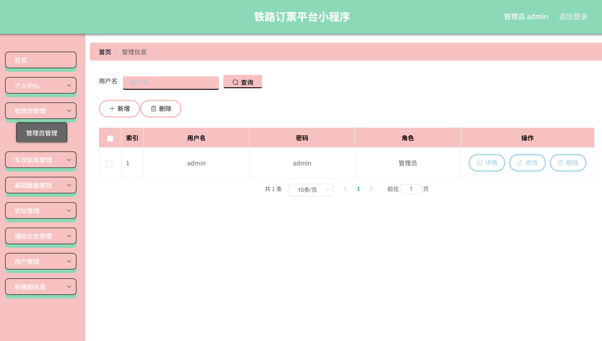Go to the previous page arrow
Image resolution: width=602 pixels, height=341 pixels.
pyautogui.click(x=345, y=189)
